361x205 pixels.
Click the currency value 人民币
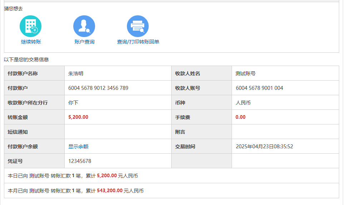[x=243, y=103]
